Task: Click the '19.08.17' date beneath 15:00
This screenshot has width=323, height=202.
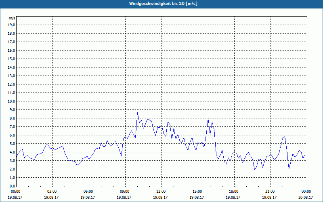Action: (x=197, y=197)
